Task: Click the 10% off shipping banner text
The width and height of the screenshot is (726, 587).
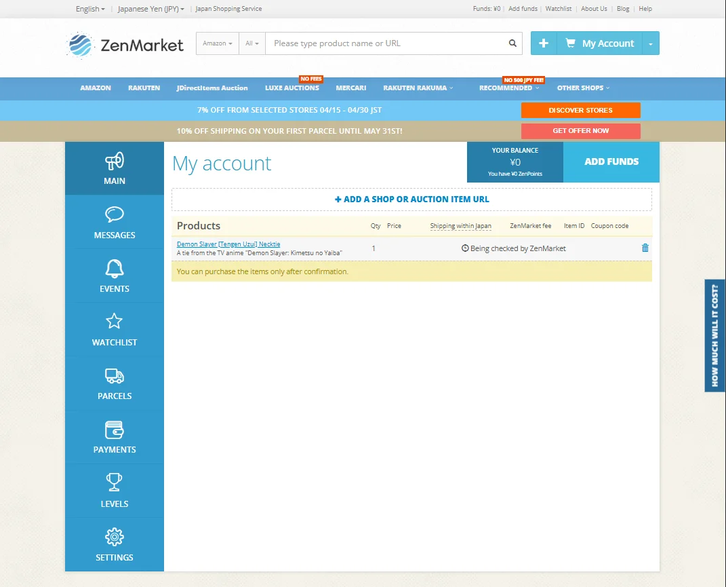Action: [289, 131]
